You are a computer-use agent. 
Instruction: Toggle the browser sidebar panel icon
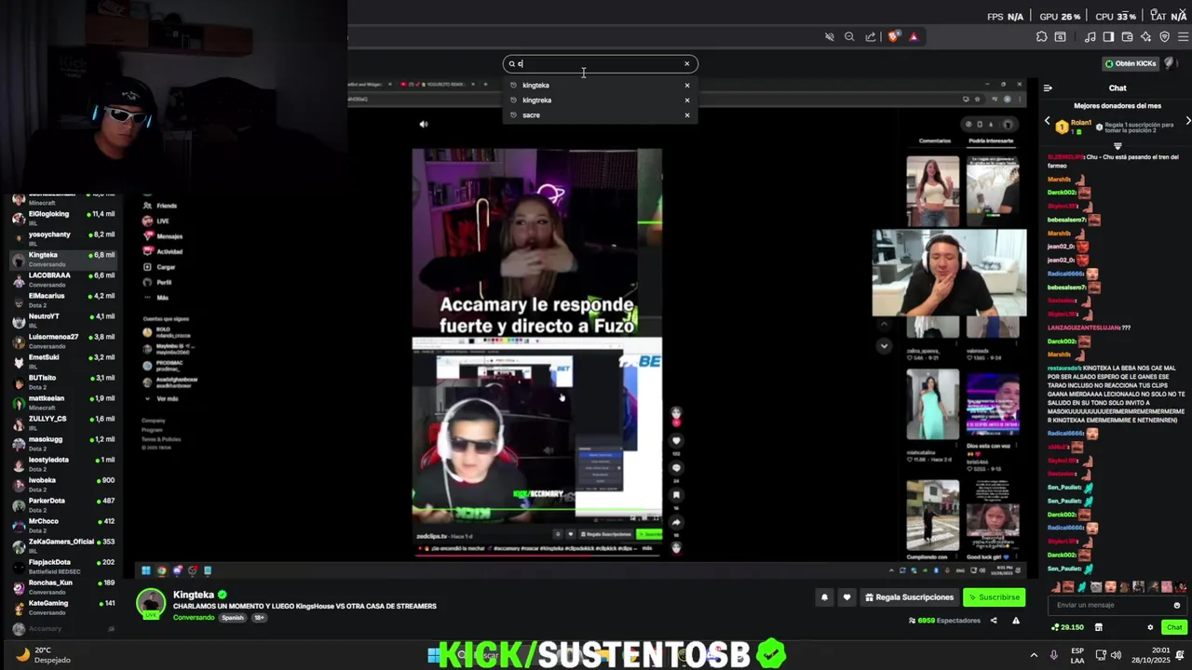point(1108,37)
